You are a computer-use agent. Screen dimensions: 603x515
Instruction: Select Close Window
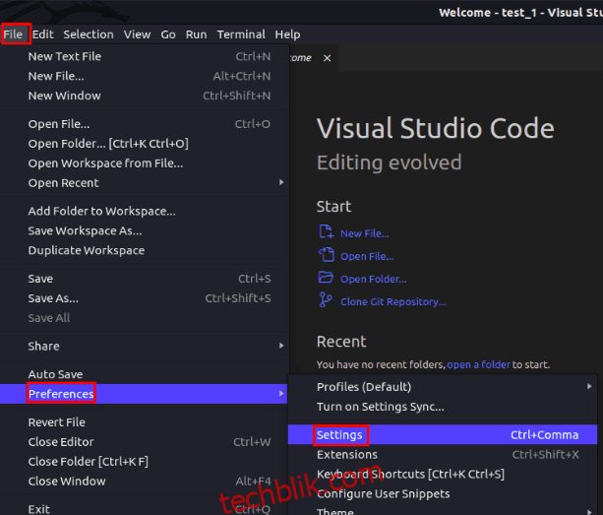point(144,482)
